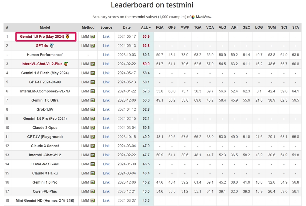The image size is (306, 206).
Task: Click the 8.1 LOG score cell
Action: (x=259, y=91)
